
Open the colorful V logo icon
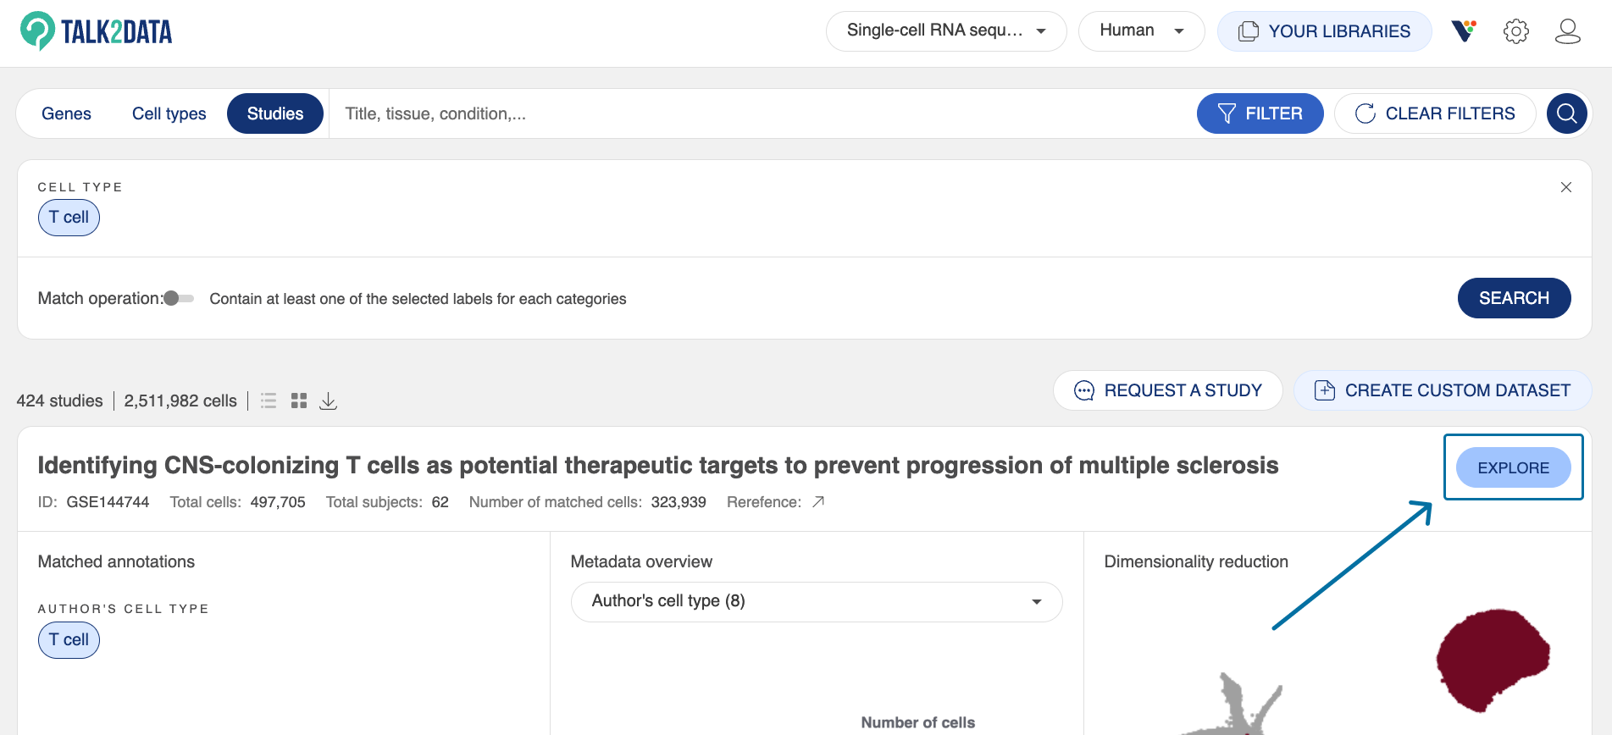1463,31
